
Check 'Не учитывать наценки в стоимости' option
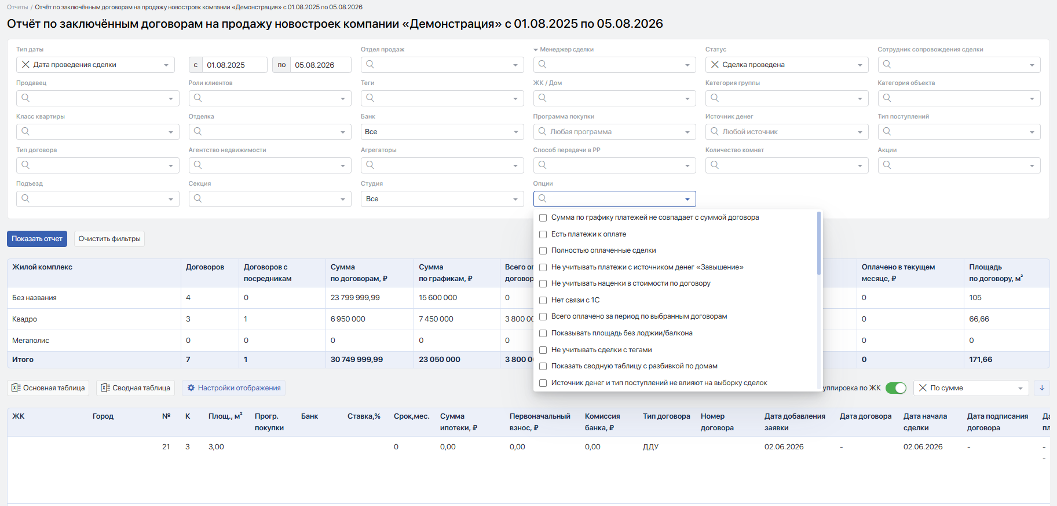click(x=543, y=284)
